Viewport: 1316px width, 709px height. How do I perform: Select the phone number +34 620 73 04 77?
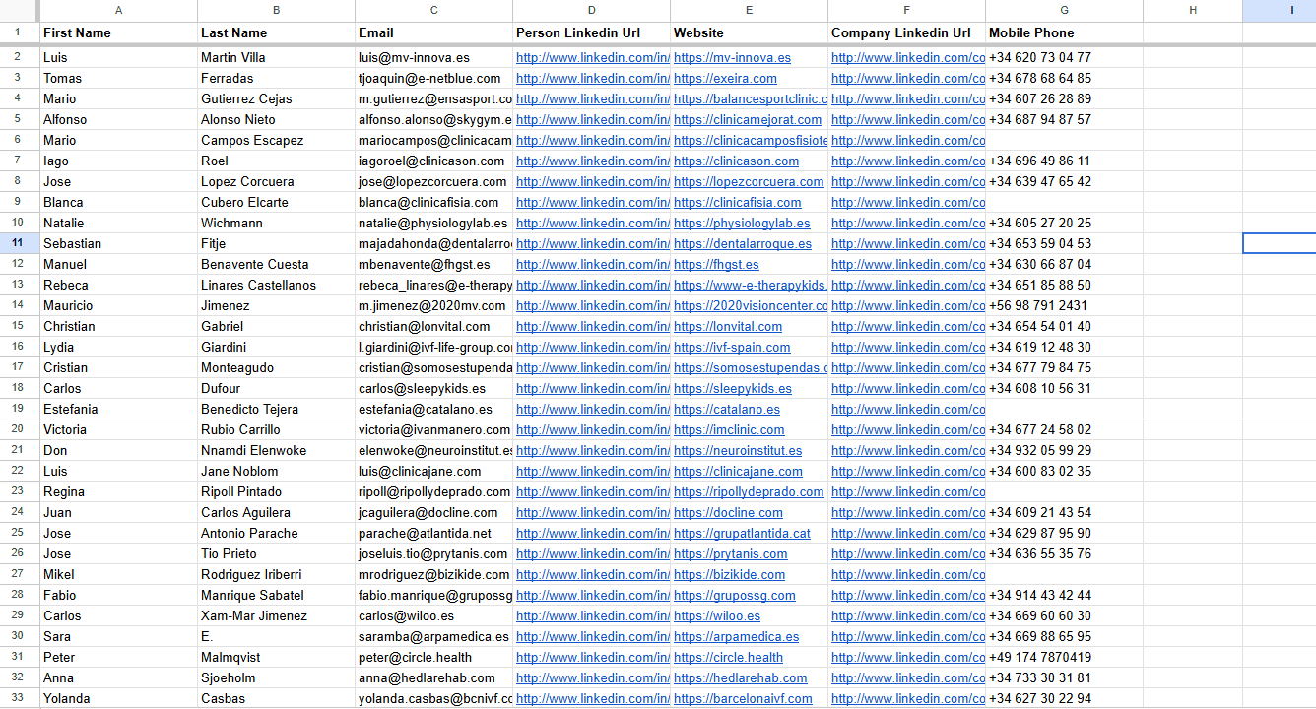coord(1065,57)
